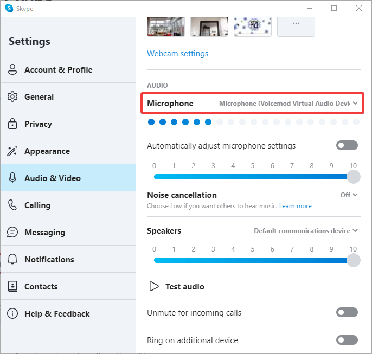Click Learn more about noise cancellation
This screenshot has width=372, height=354.
click(295, 206)
